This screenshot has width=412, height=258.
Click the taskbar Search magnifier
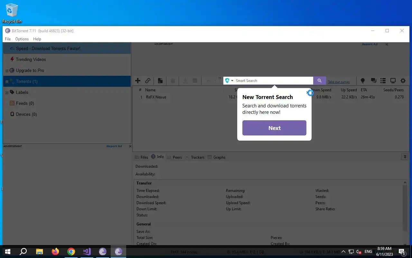click(23, 252)
